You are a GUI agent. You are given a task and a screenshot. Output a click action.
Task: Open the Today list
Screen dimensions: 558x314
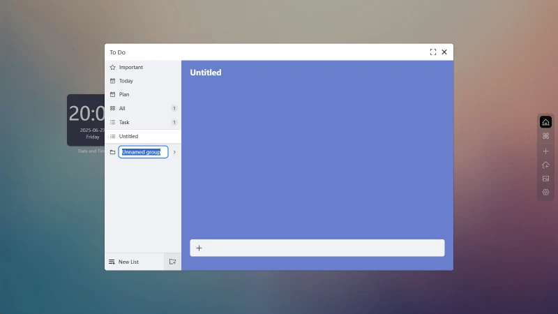pyautogui.click(x=143, y=81)
